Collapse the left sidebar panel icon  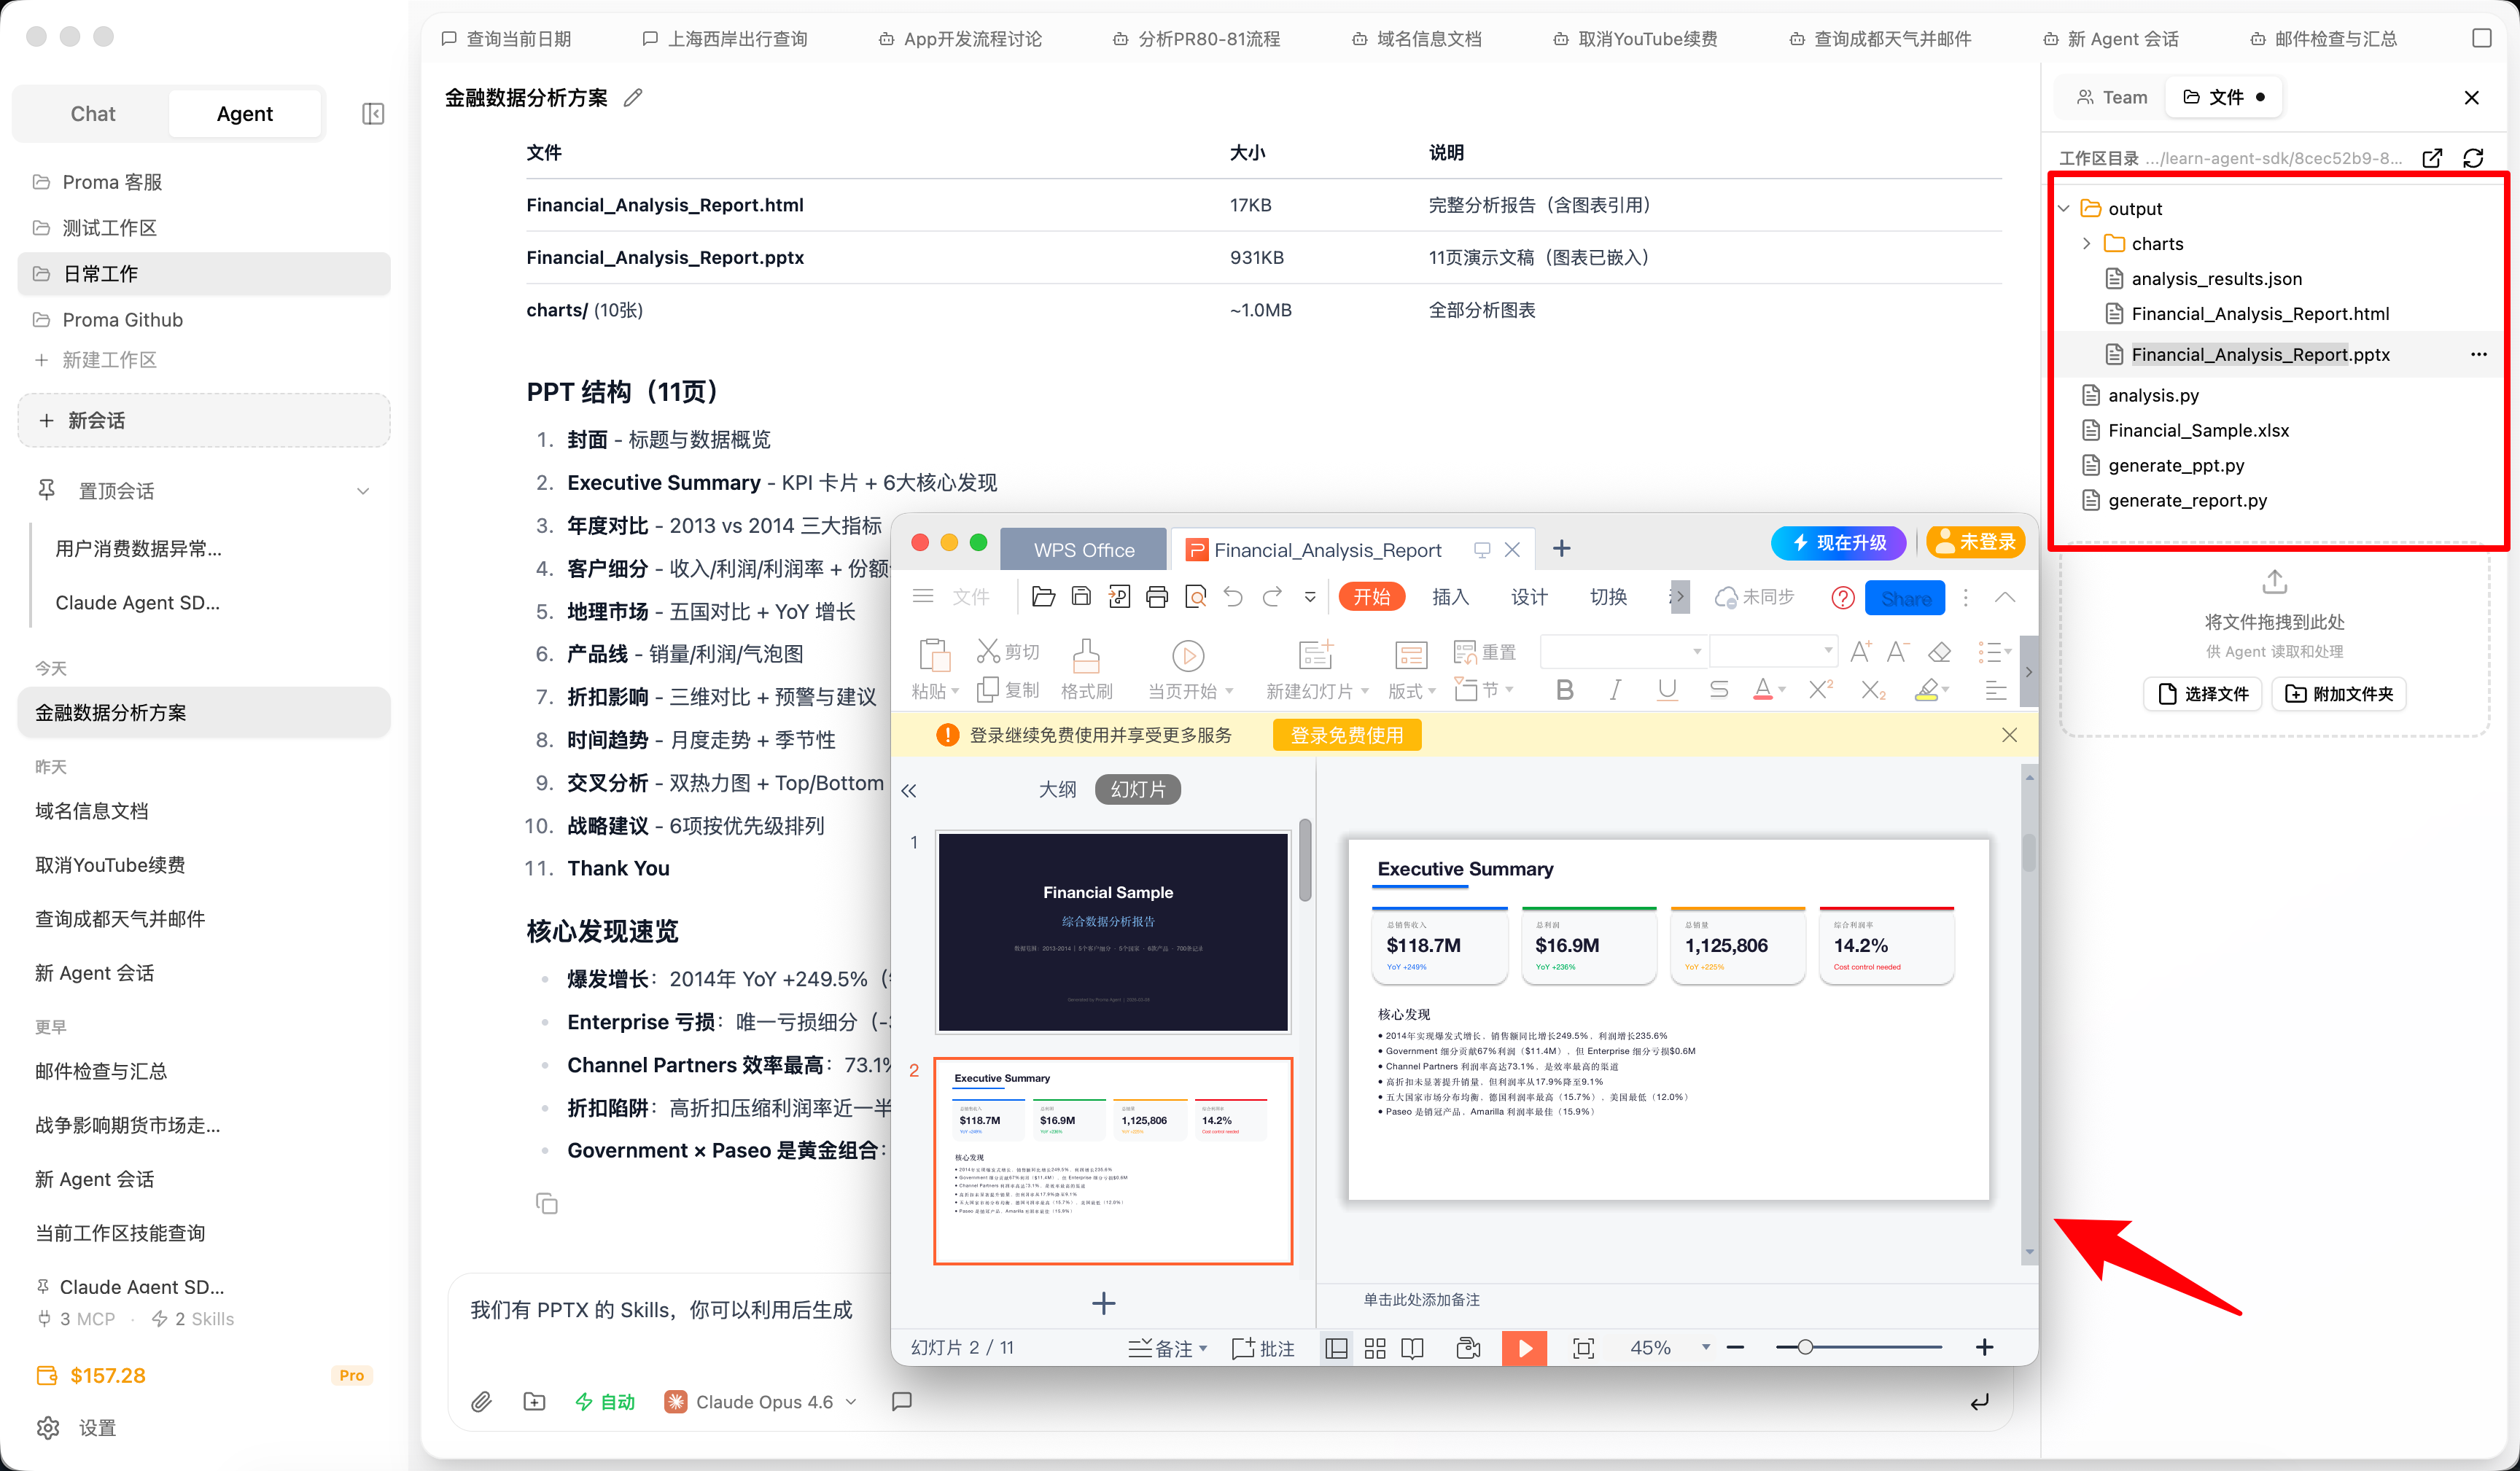click(x=373, y=114)
